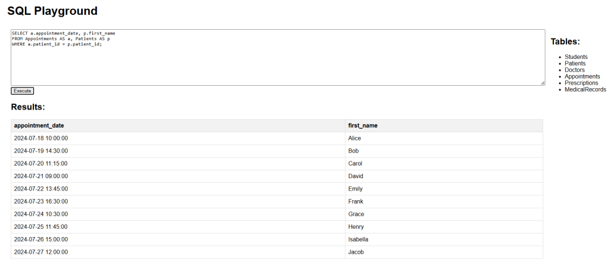
Task: Select the Jacob result row
Action: (277, 252)
